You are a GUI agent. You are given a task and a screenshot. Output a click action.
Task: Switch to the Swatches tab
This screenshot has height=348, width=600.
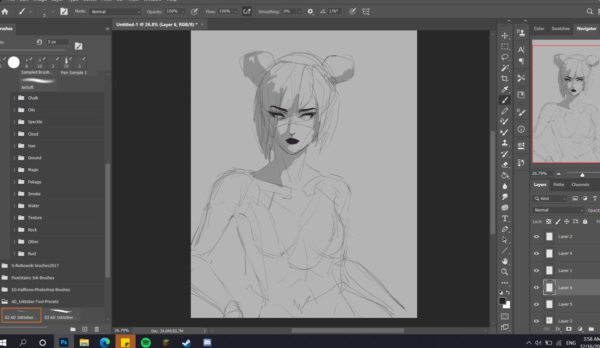pos(560,28)
